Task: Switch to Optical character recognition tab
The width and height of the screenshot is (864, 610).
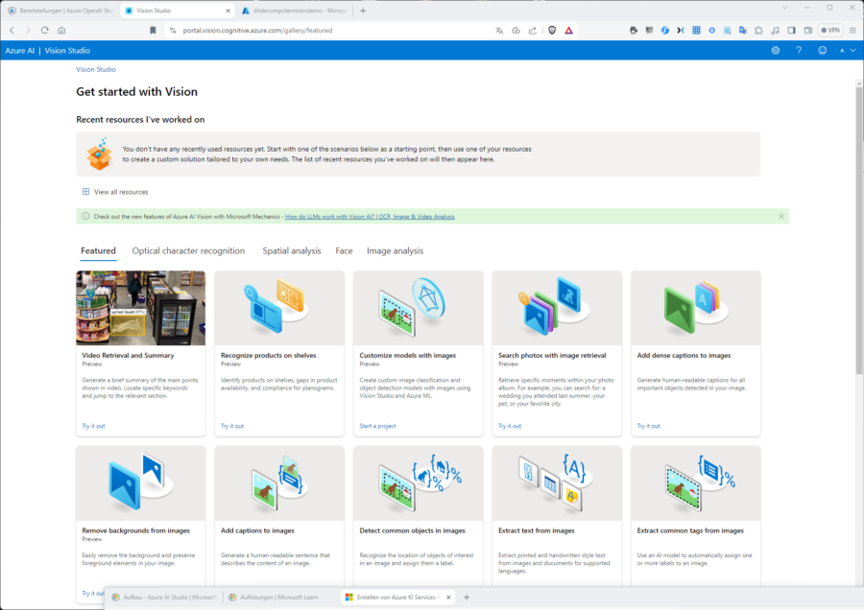Action: 188,251
